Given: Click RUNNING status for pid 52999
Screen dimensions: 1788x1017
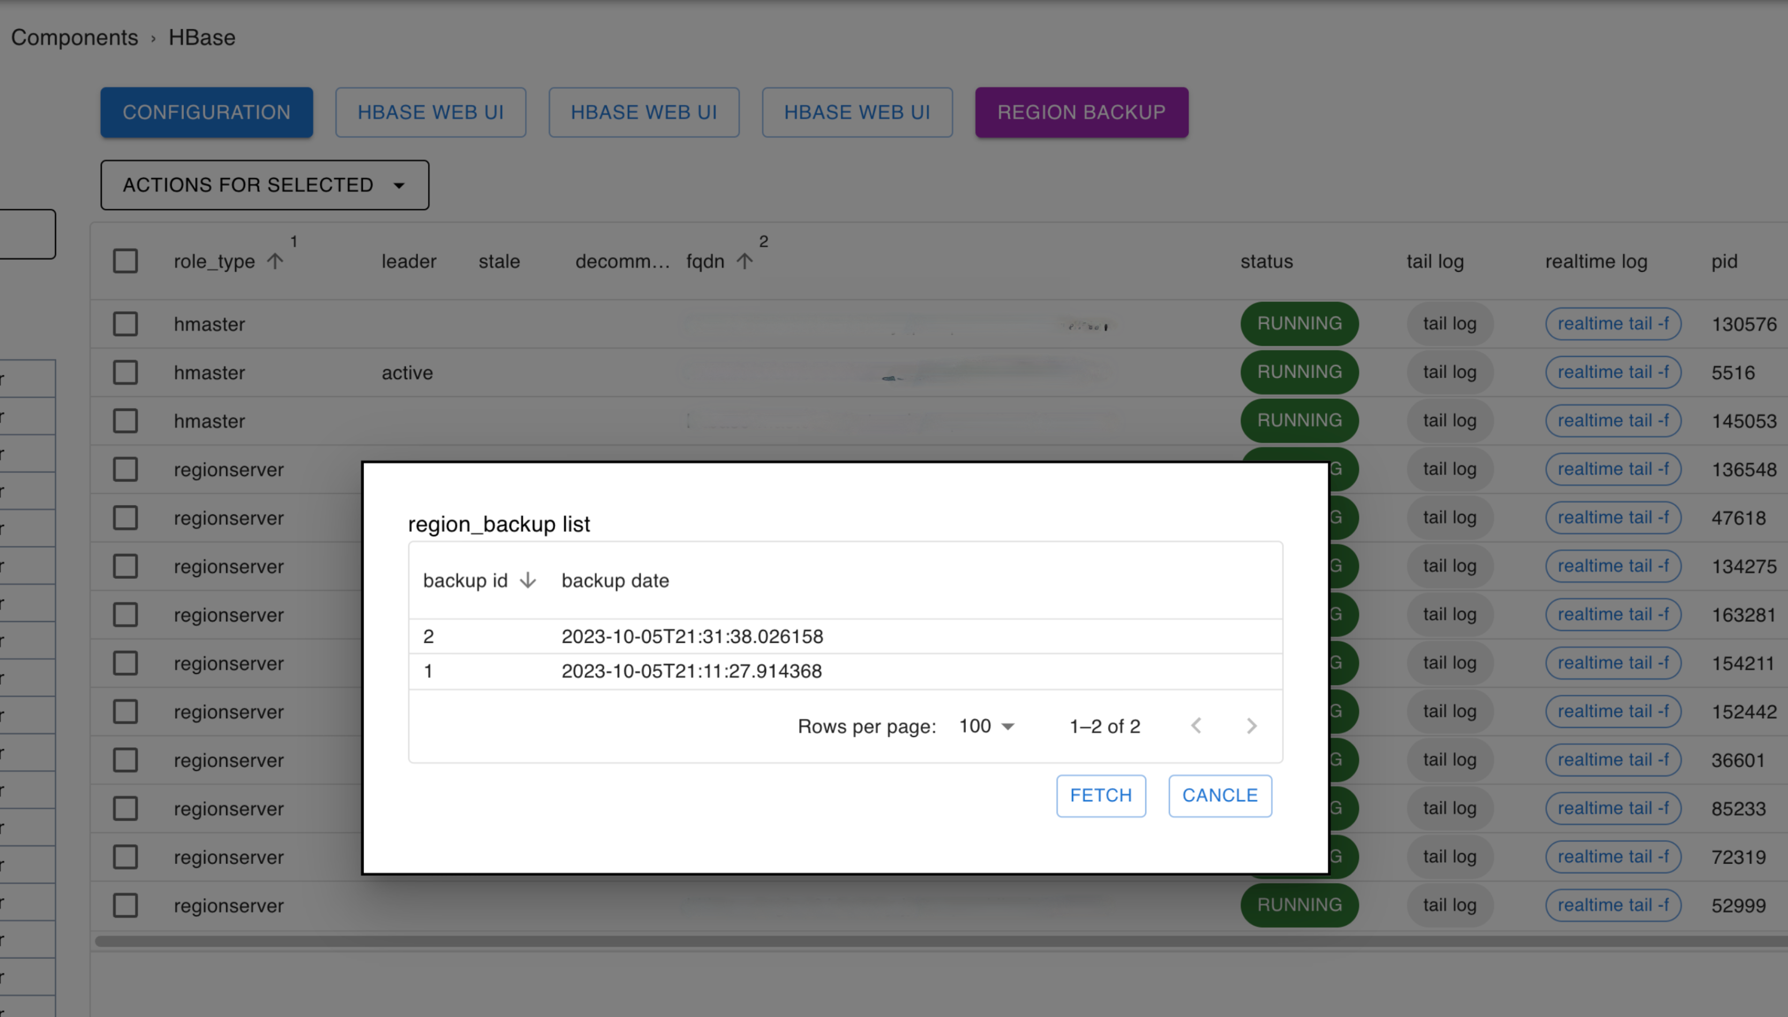Looking at the screenshot, I should click(1299, 905).
